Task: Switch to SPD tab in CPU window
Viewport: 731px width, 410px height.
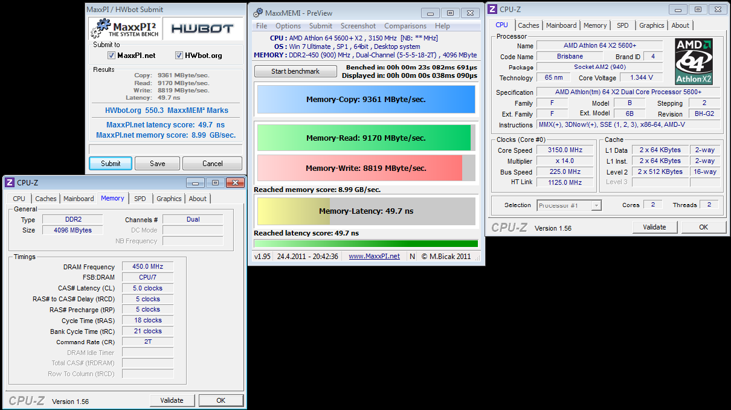Action: pyautogui.click(x=622, y=25)
